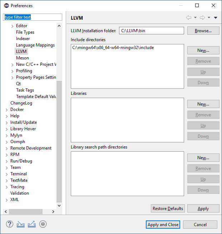Expand the Editor tree node
This screenshot has width=222, height=234.
coord(13,26)
